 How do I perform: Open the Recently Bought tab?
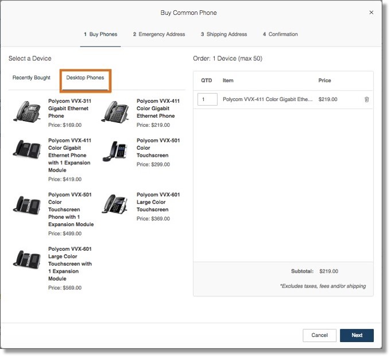(x=32, y=77)
